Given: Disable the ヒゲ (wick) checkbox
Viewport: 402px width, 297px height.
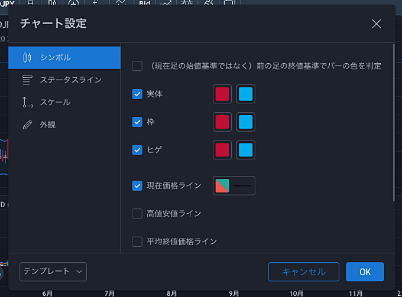Looking at the screenshot, I should coord(137,149).
